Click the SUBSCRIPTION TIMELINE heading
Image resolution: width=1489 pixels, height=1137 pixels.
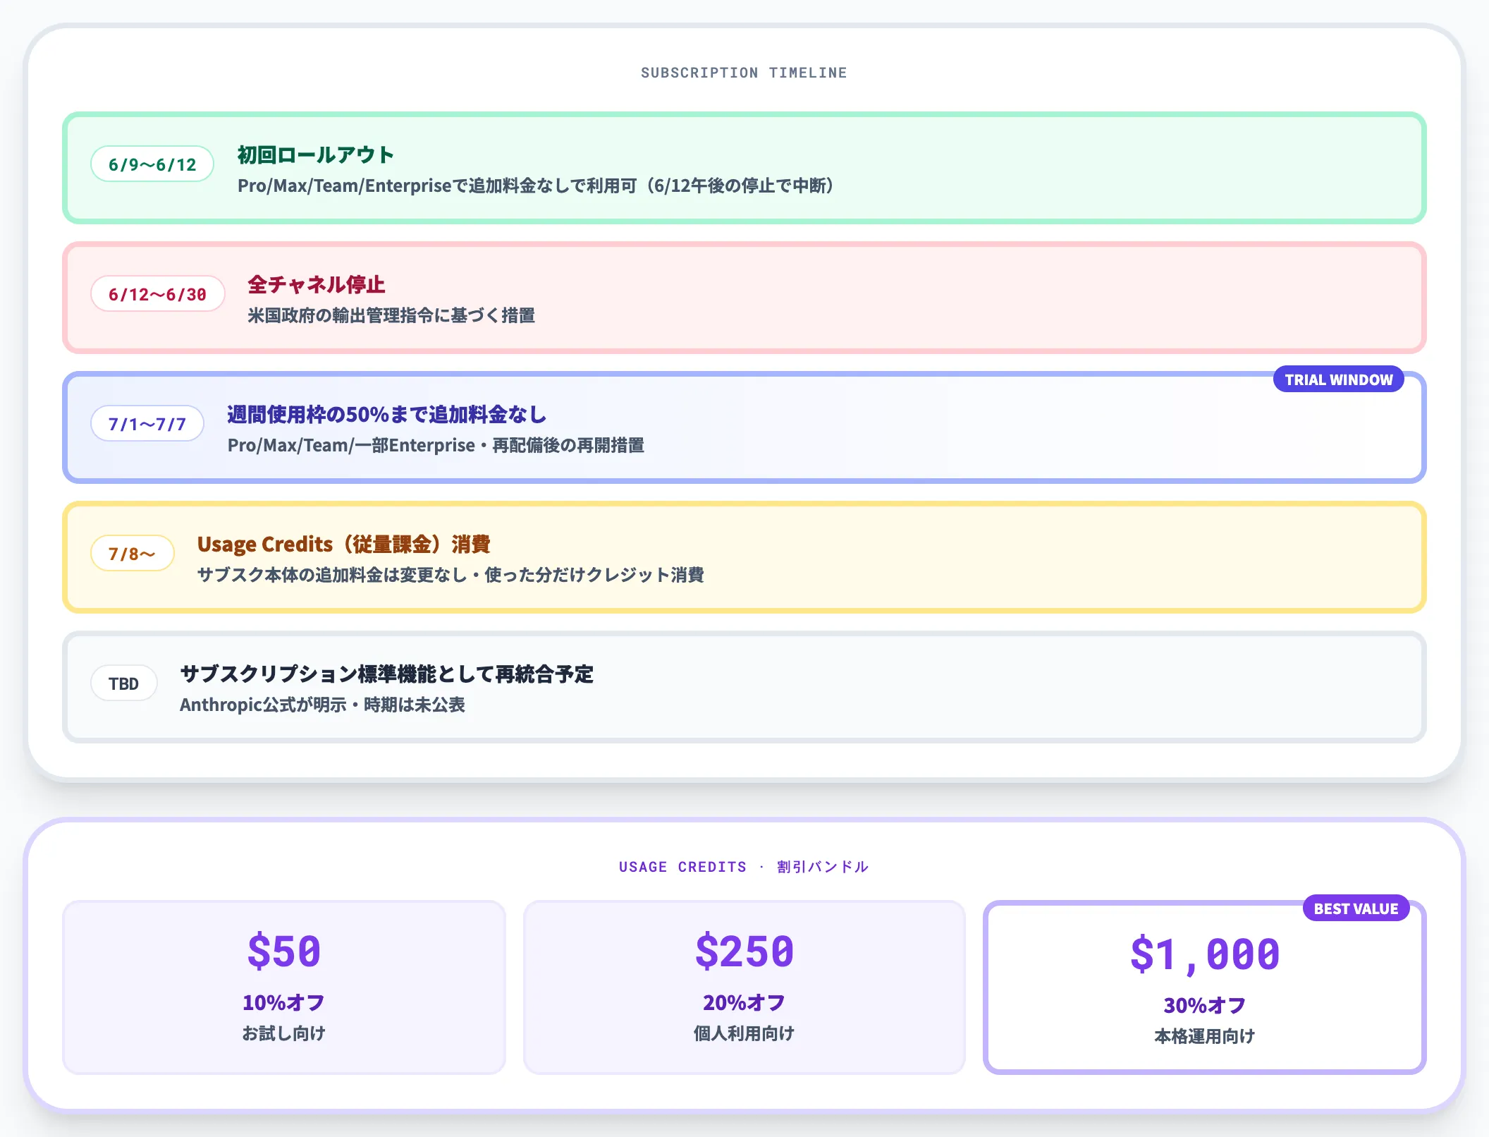tap(744, 73)
